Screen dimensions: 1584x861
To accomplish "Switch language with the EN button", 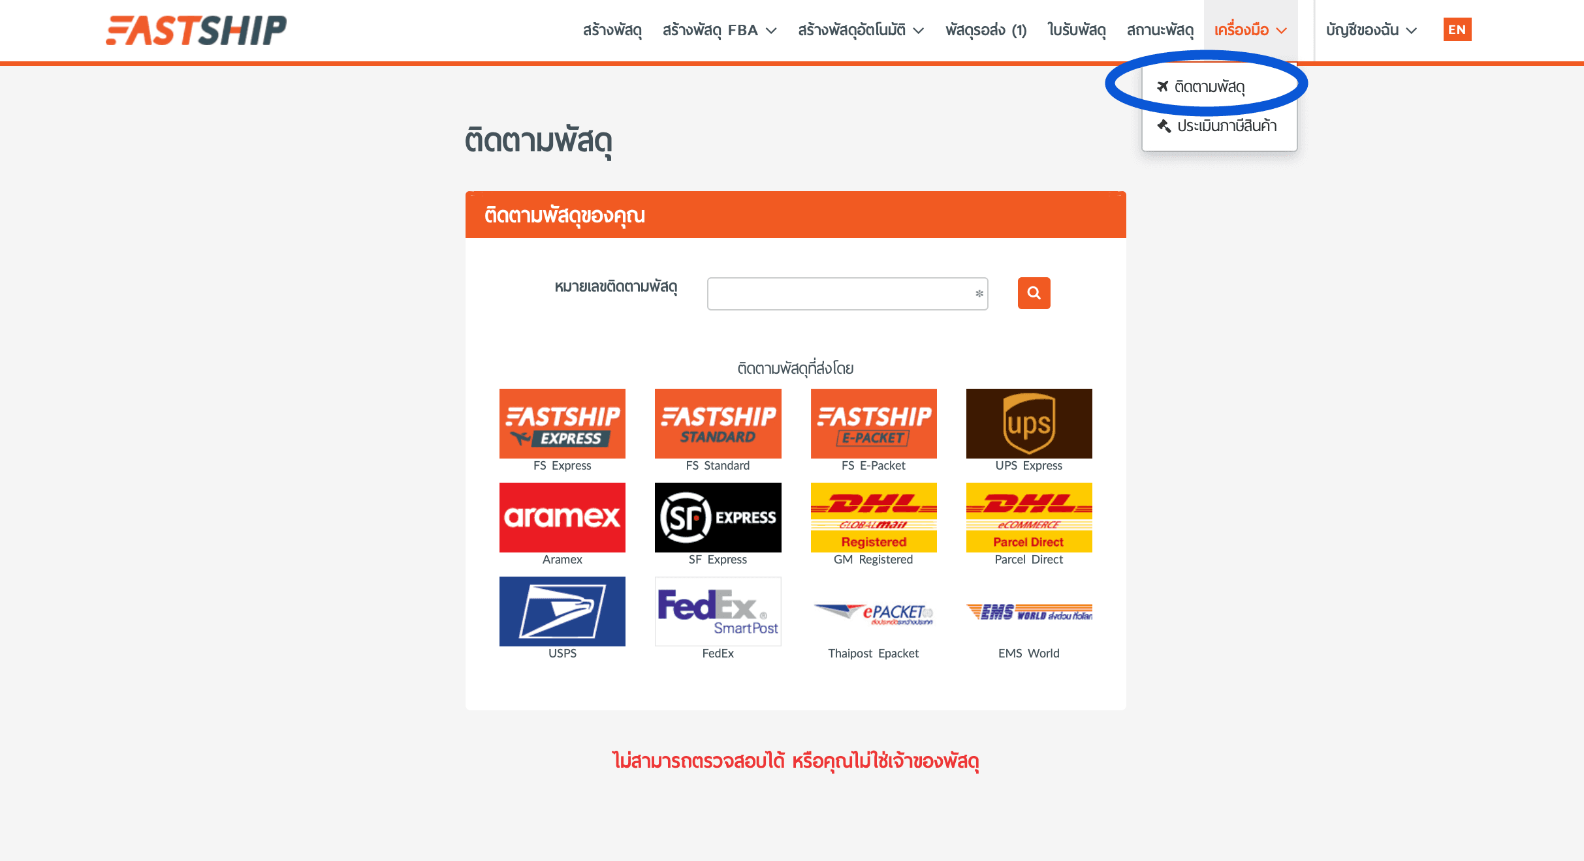I will click(1457, 29).
